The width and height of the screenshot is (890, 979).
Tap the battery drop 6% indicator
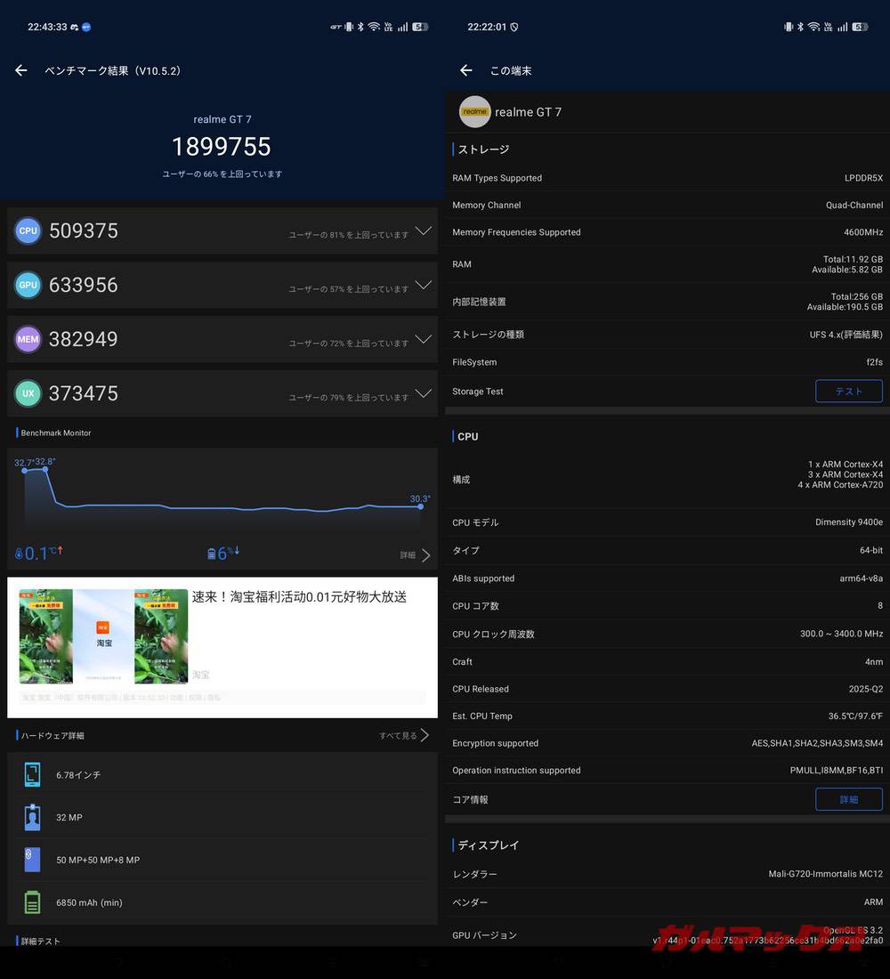[x=223, y=554]
